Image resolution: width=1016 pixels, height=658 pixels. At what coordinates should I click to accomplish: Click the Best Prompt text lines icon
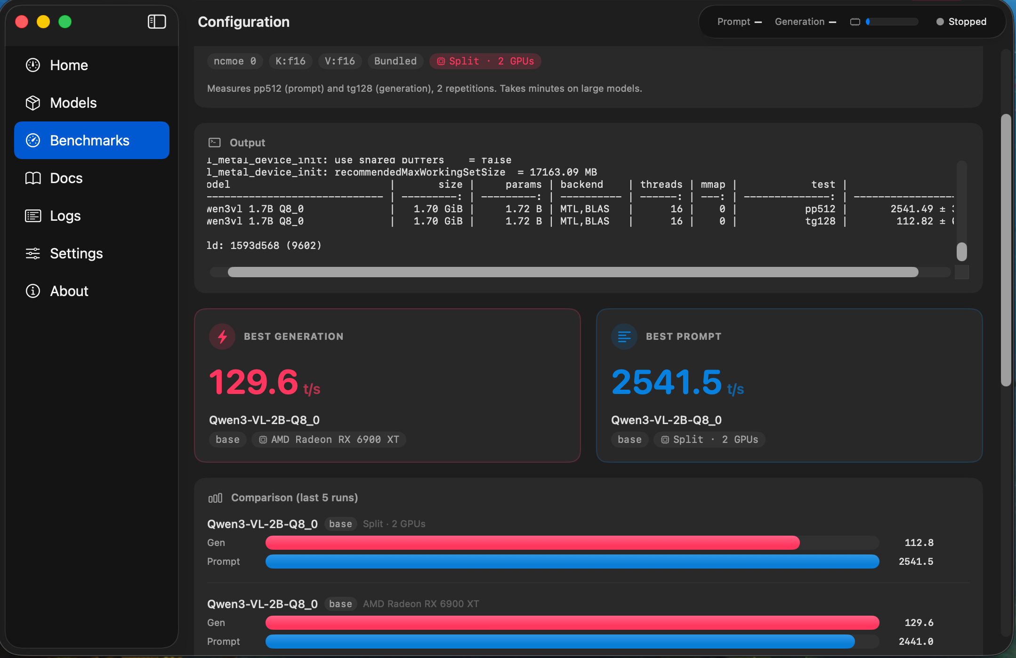point(624,337)
